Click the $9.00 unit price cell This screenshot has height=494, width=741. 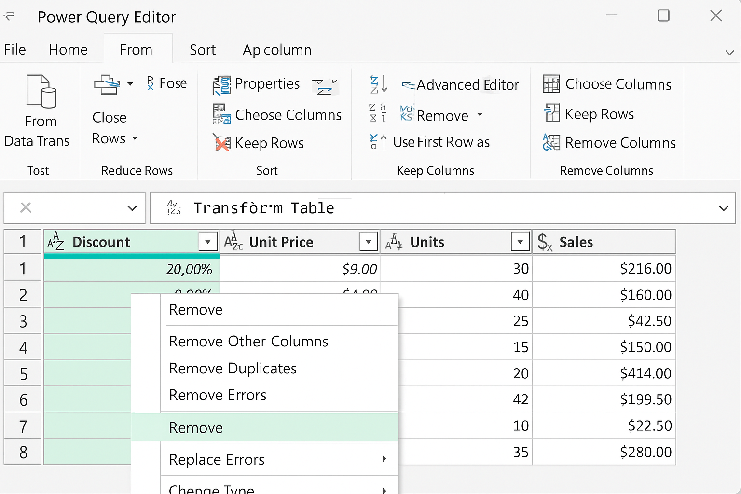pos(300,268)
